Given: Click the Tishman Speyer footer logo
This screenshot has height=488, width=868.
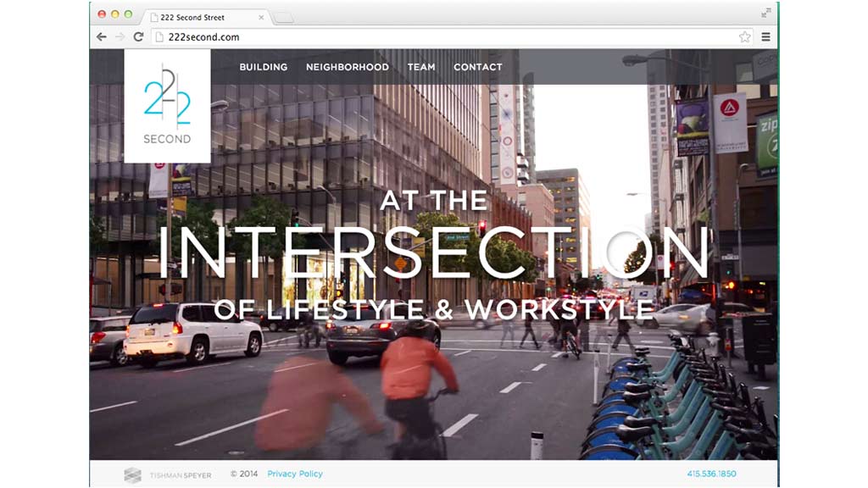Looking at the screenshot, I should 168,475.
